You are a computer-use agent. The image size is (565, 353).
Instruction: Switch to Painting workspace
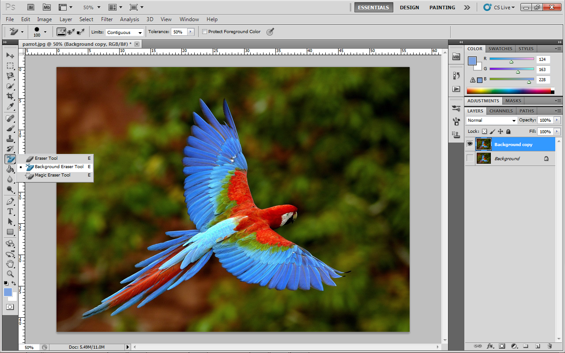point(442,8)
